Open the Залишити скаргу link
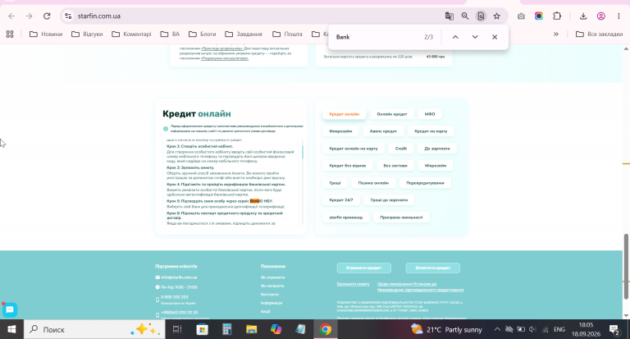This screenshot has height=339, width=630. tap(354, 284)
